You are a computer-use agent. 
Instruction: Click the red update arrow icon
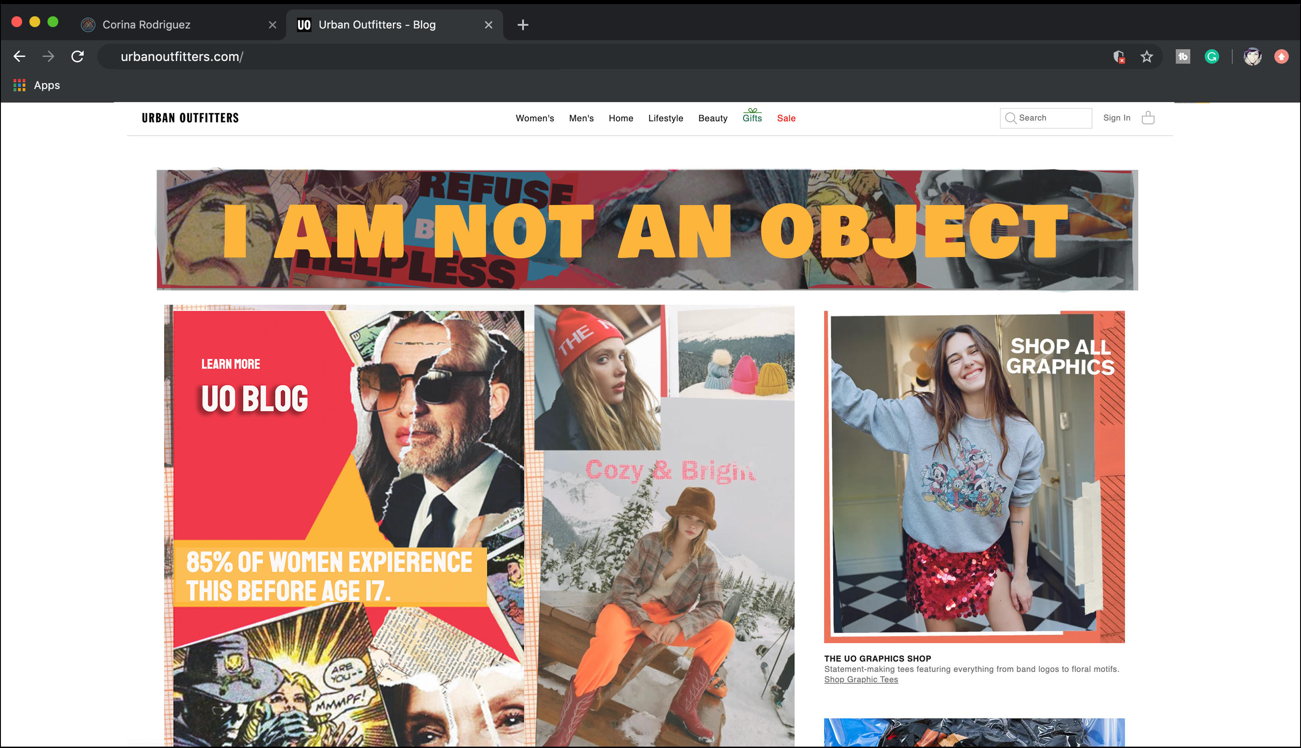[1281, 56]
